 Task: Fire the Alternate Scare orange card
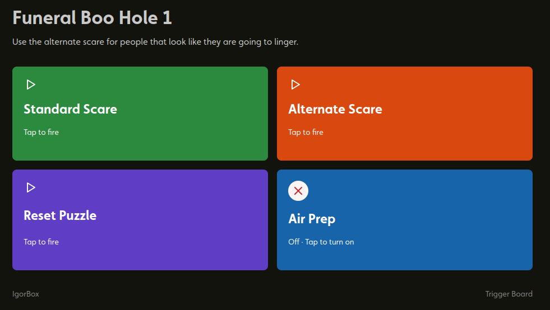404,114
